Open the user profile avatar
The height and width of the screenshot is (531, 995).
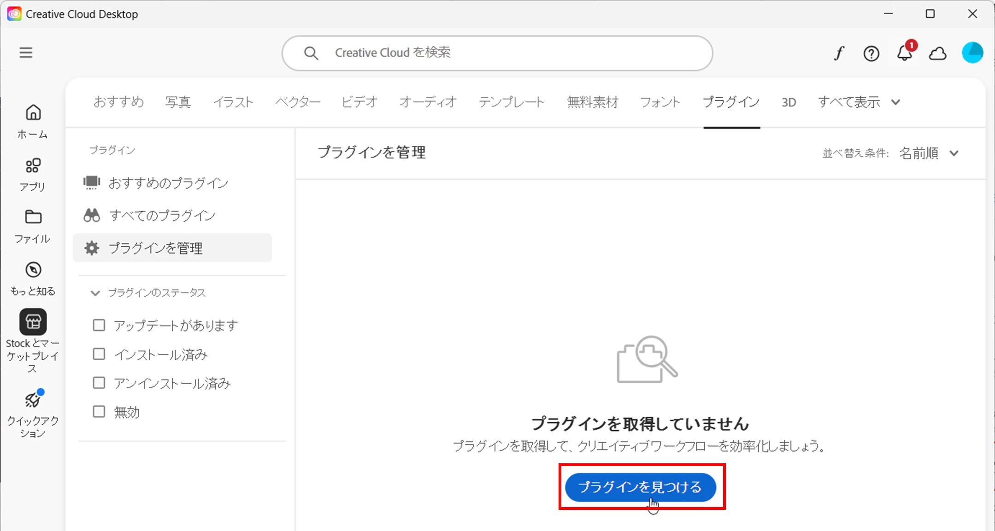[972, 53]
